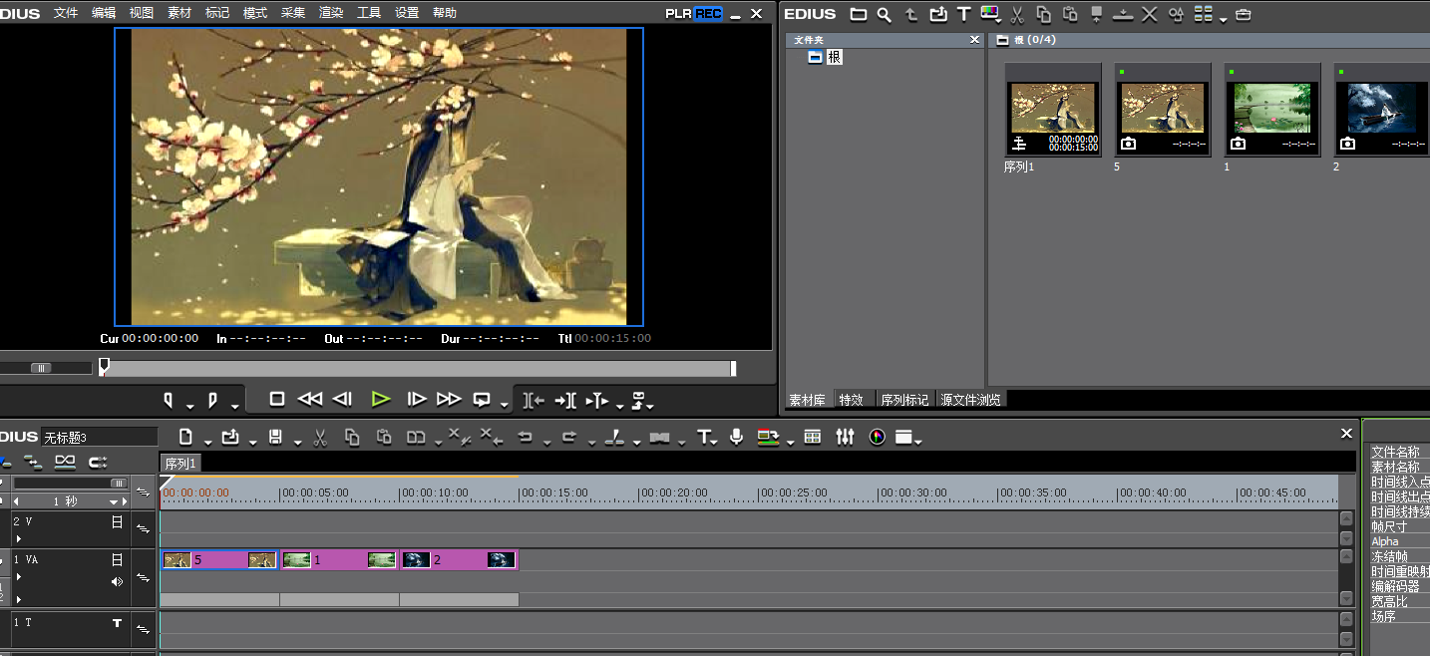Click the Copy icon in timeline toolbar

point(352,437)
